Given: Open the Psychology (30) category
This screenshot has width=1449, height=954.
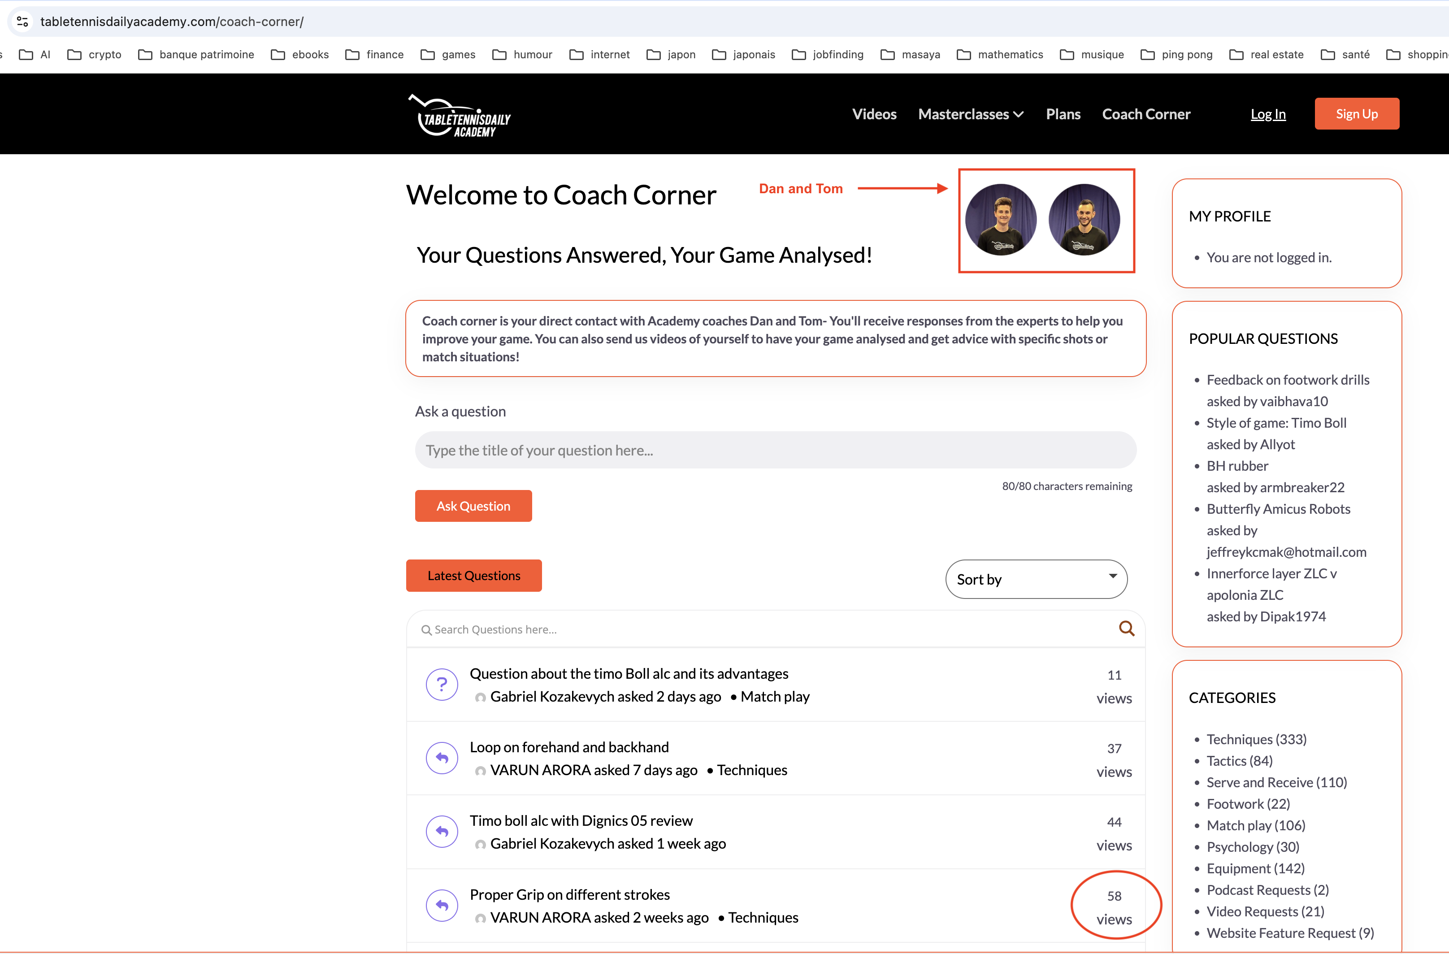Looking at the screenshot, I should point(1252,847).
